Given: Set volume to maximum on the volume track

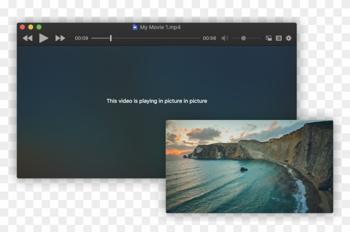Looking at the screenshot, I should pos(260,38).
